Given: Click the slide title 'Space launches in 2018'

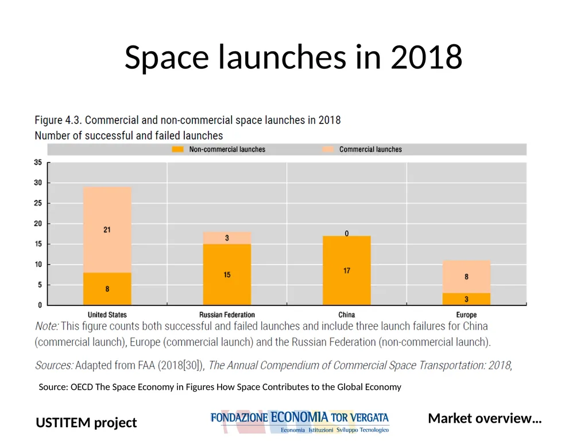Looking at the screenshot, I should (293, 57).
